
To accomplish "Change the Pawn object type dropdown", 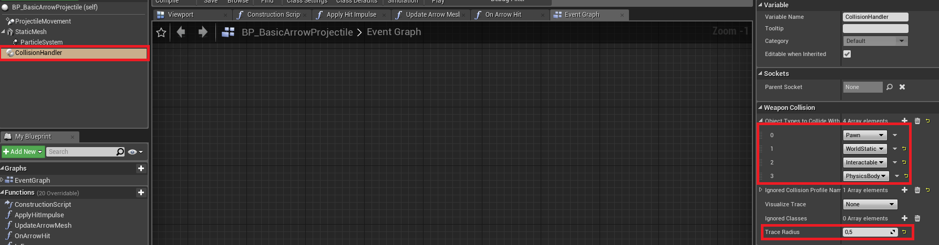I will coord(865,135).
